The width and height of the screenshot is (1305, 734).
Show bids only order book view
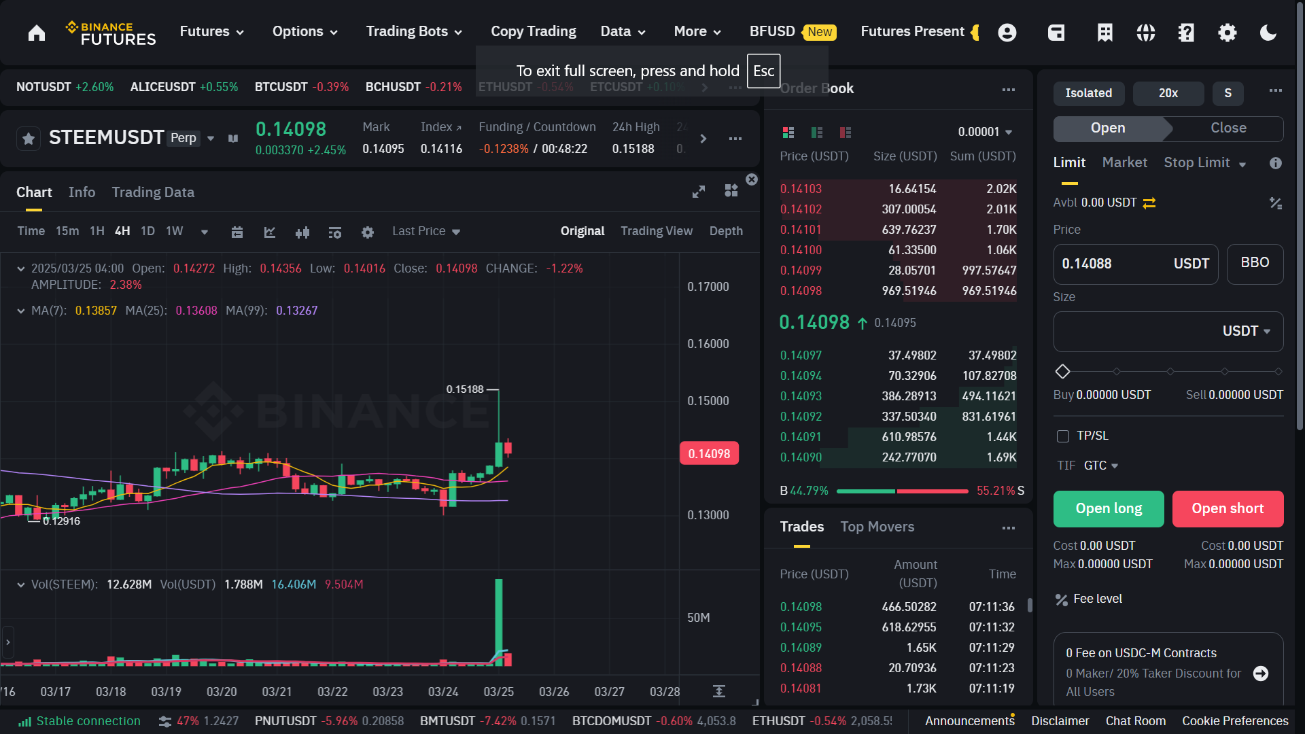tap(817, 133)
